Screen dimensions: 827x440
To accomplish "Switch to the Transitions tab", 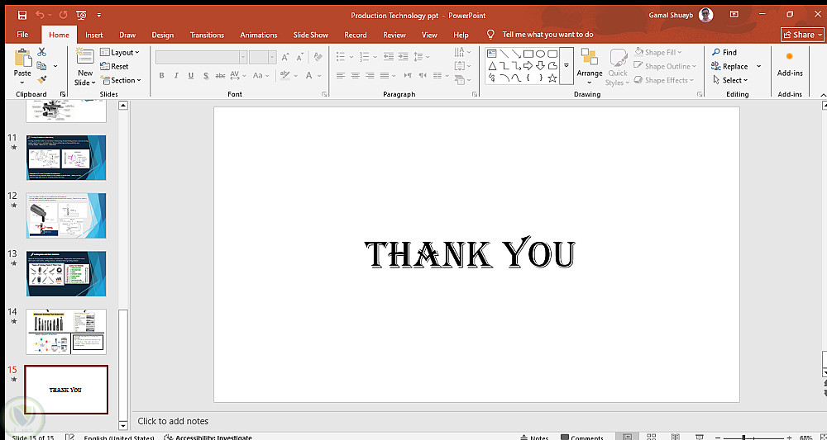I will pos(207,35).
